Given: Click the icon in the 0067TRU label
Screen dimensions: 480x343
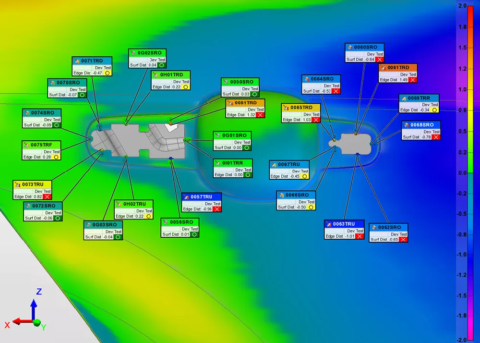Looking at the screenshot, I should pos(274,164).
